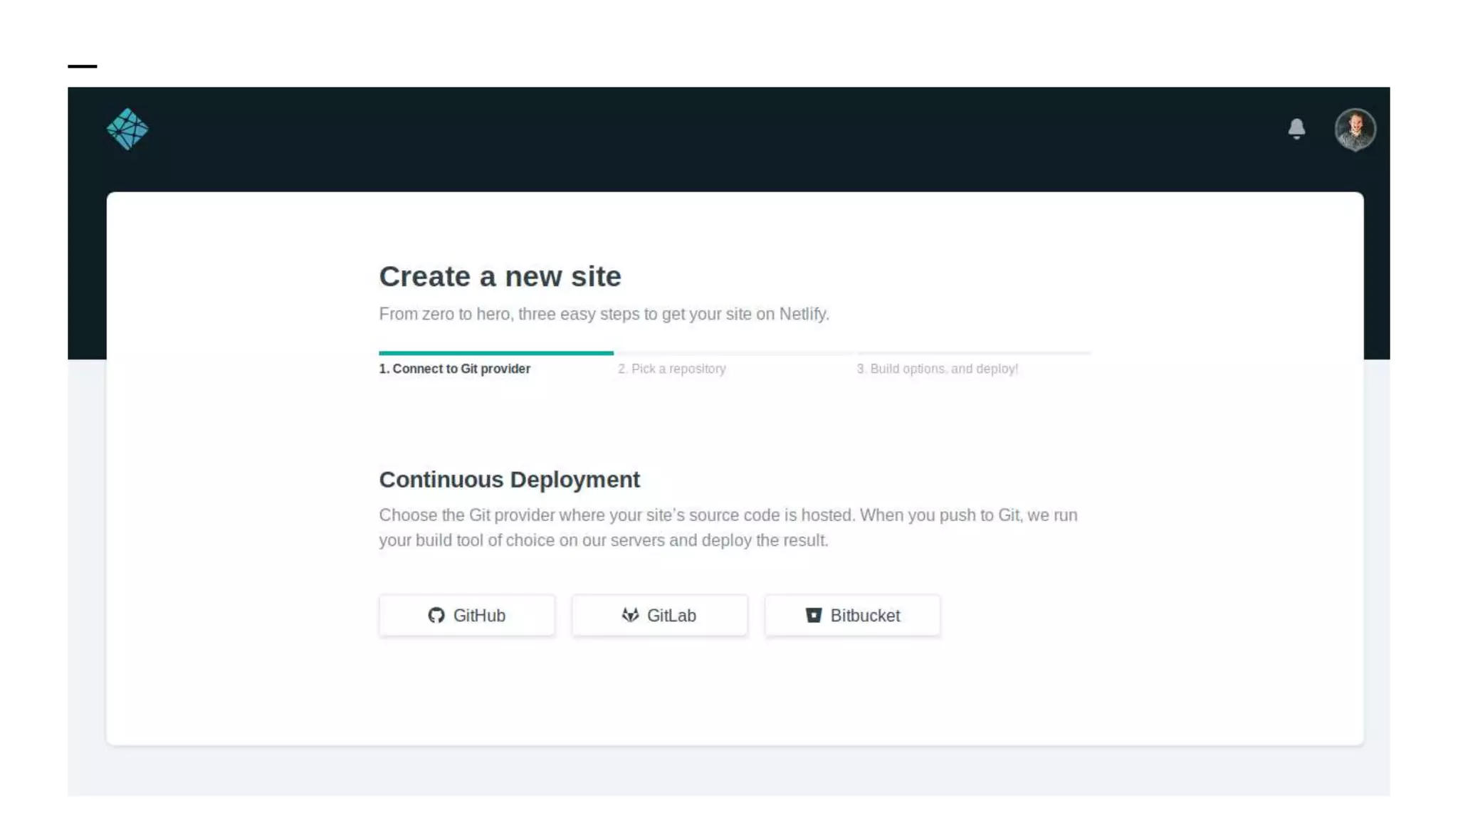
Task: Click the 'From zero to hero' subtitle text
Action: pyautogui.click(x=604, y=314)
